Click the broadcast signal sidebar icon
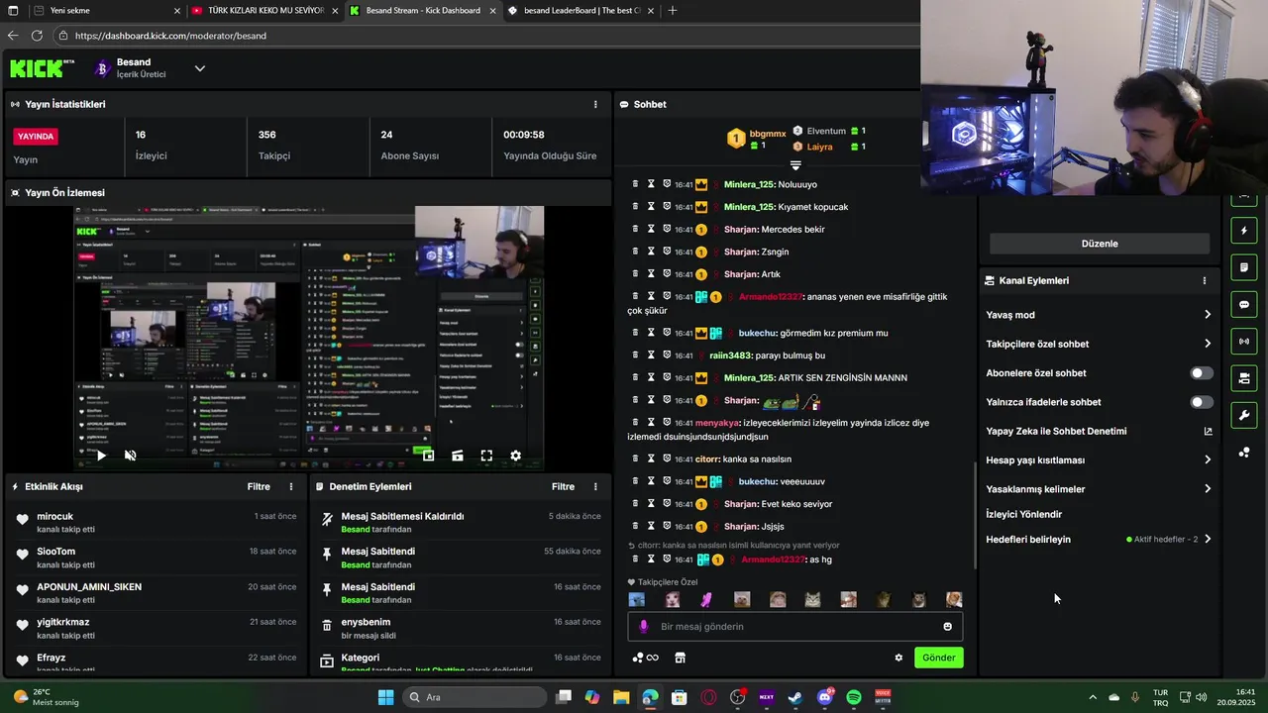This screenshot has height=713, width=1268. pyautogui.click(x=1244, y=342)
